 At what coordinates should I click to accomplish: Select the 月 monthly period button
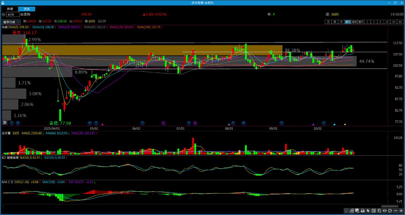coord(341,22)
